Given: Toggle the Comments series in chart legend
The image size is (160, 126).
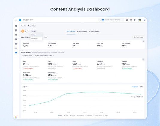Looking at the screenshot, I should click(x=80, y=115).
